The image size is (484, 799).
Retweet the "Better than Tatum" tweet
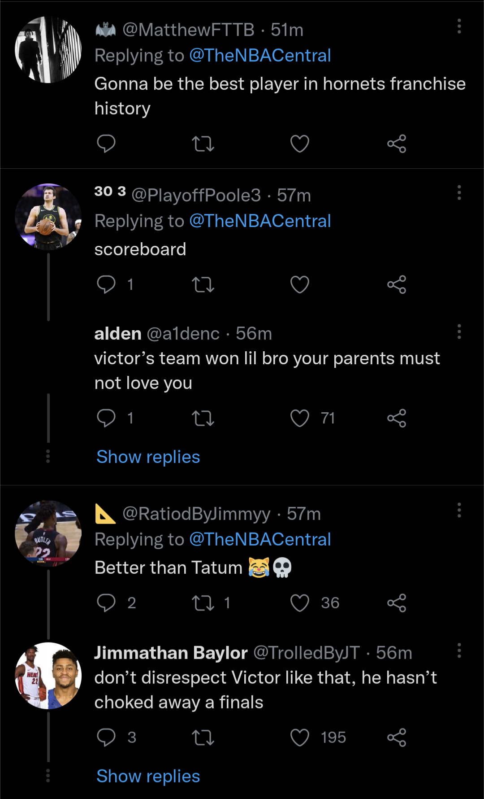[x=203, y=603]
